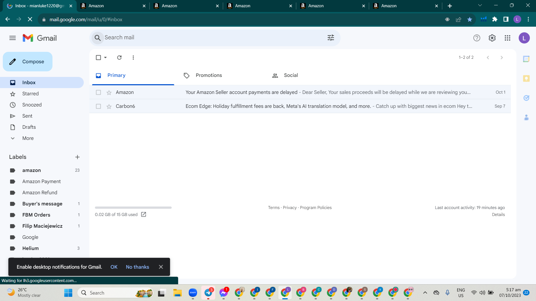Screen dimensions: 536x301
Task: Open Gmail Settings gear icon
Action: [x=492, y=38]
